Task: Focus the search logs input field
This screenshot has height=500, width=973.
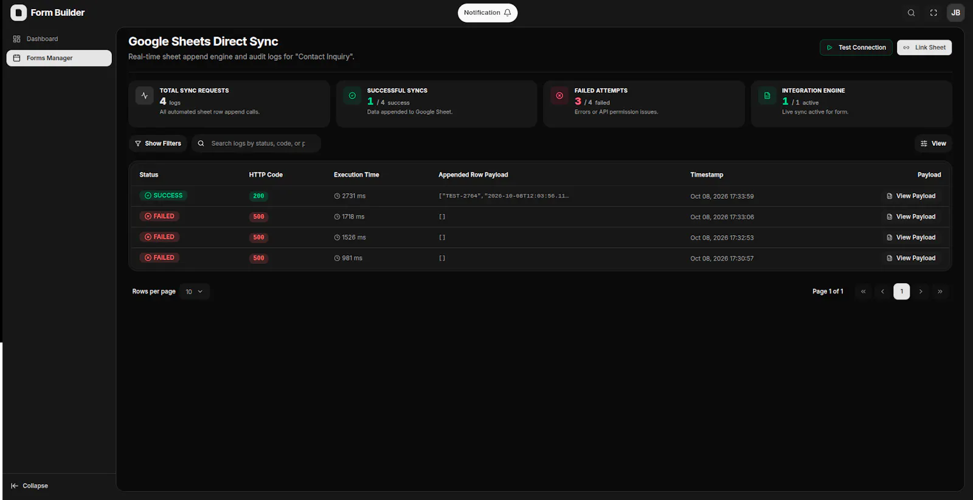Action: click(256, 143)
